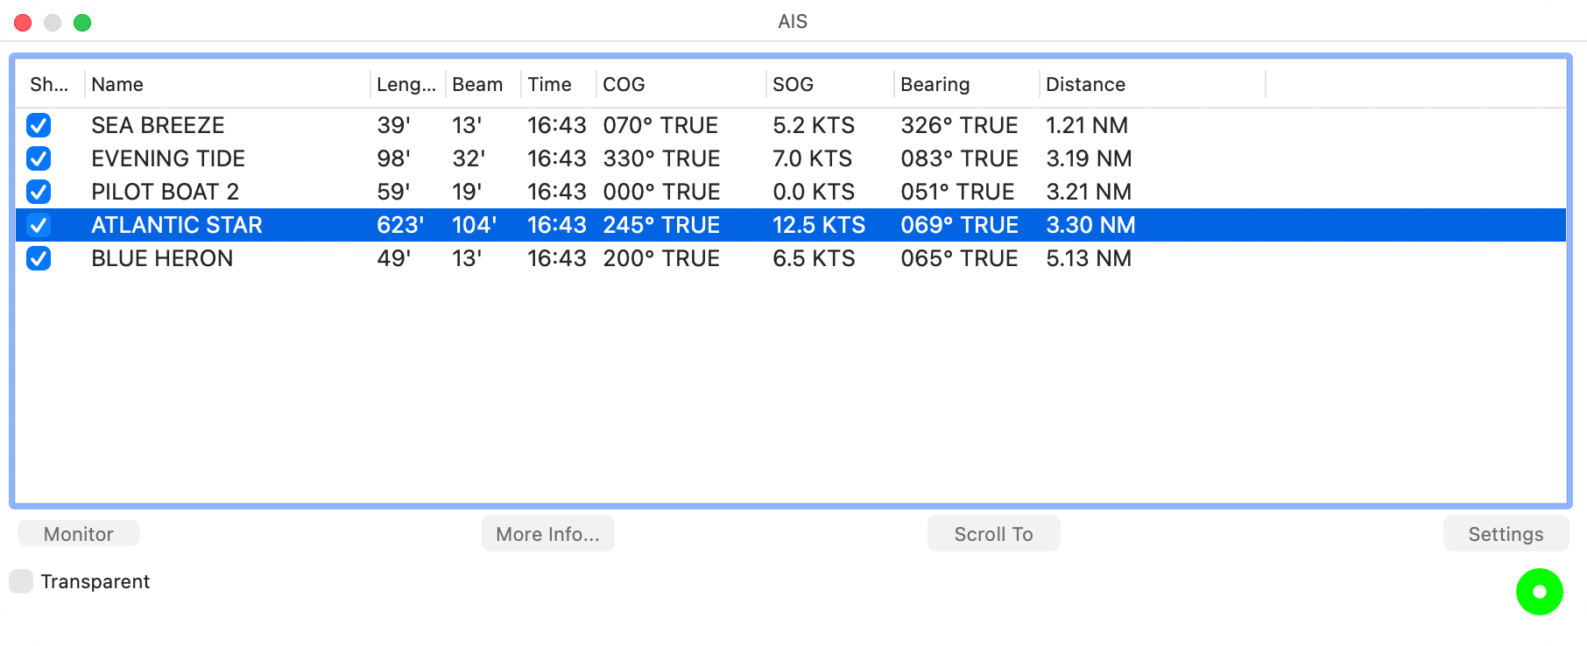Viewport: 1587px width, 646px height.
Task: Uncheck the EVENING TIDE show checkbox
Action: point(39,158)
